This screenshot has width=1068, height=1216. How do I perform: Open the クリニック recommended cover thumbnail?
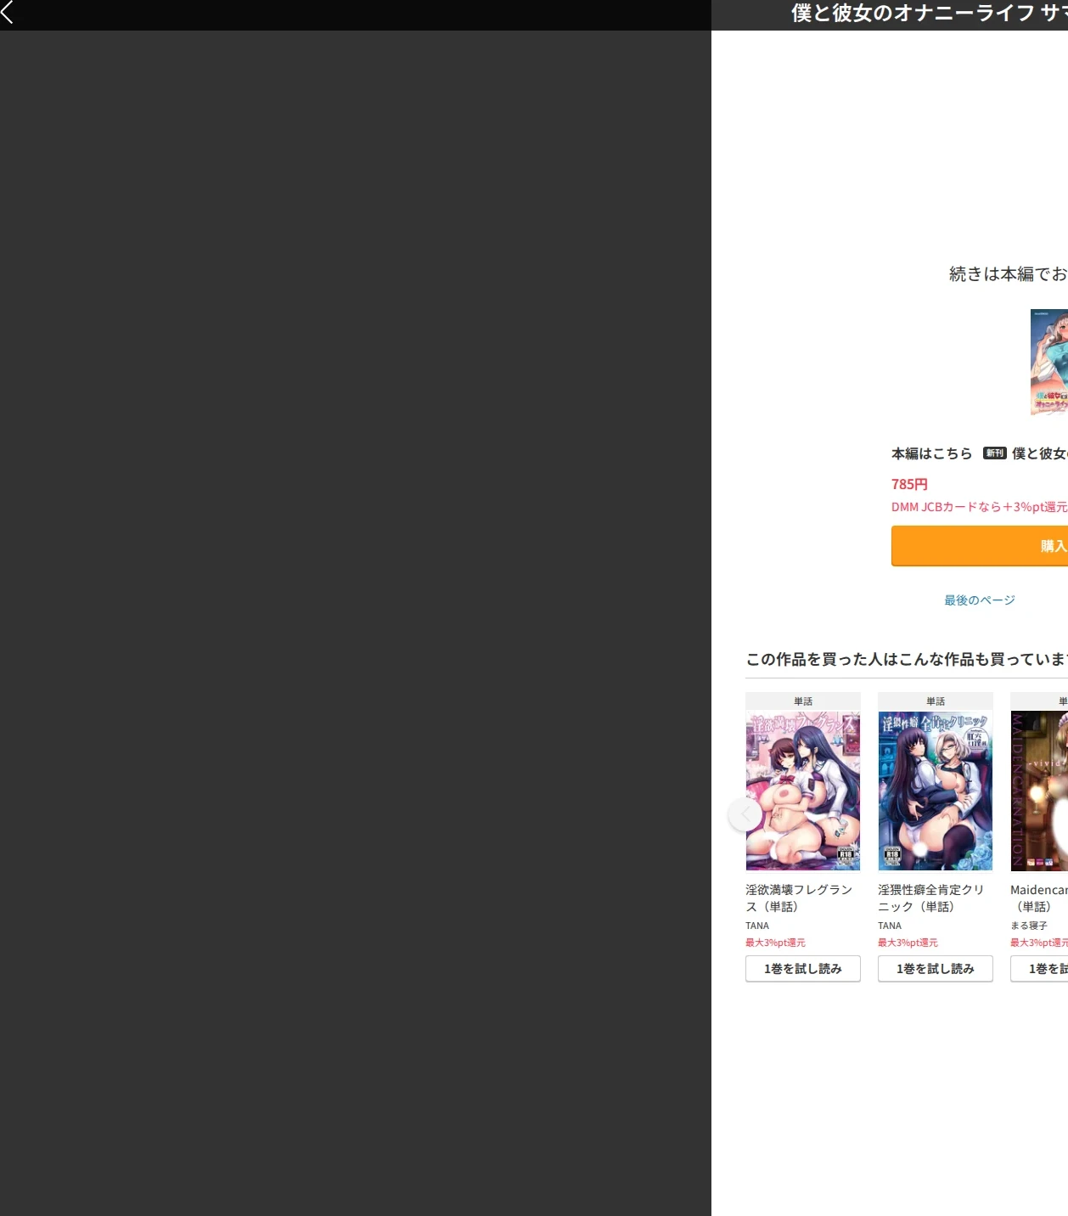(936, 791)
